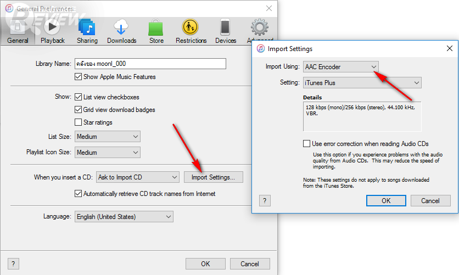Close the General Preferences window

pos(268,8)
